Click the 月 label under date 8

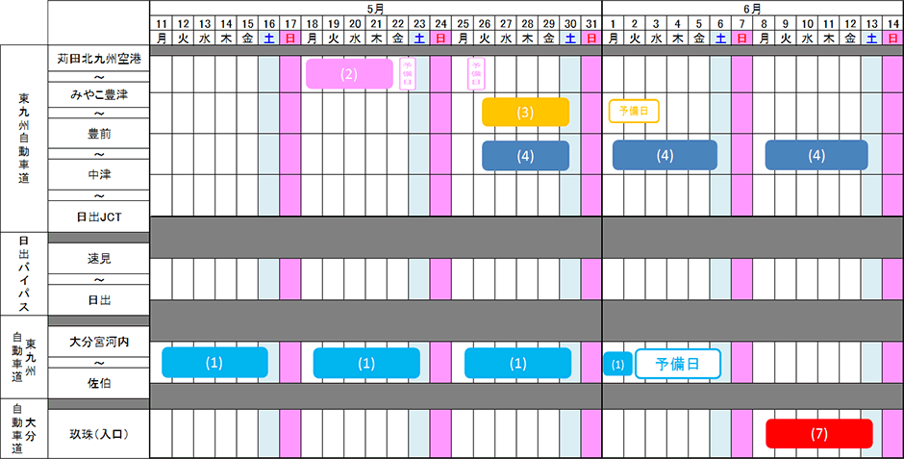tap(764, 38)
